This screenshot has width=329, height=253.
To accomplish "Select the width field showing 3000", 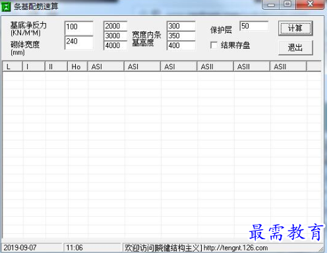I will coord(115,36).
